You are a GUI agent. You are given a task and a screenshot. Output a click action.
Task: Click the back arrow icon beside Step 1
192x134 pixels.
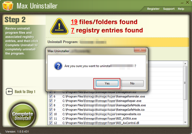(9, 91)
